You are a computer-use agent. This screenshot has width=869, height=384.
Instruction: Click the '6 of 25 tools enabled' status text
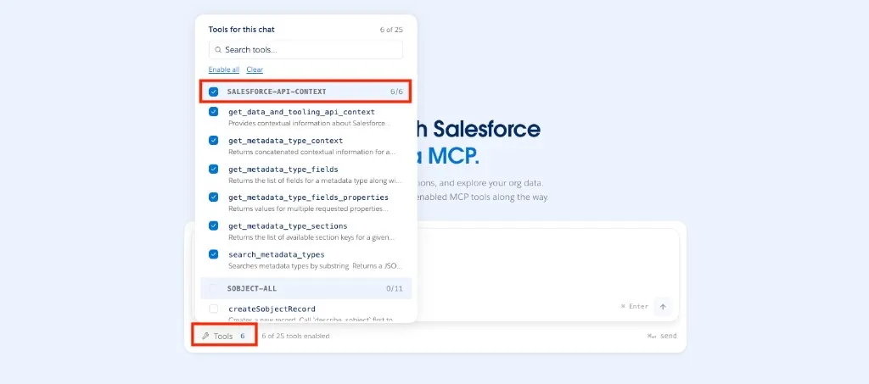click(x=295, y=336)
